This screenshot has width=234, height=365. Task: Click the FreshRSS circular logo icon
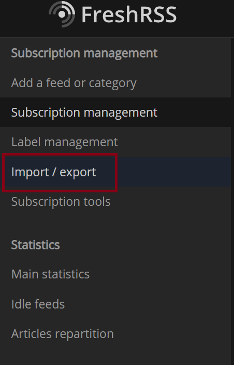(x=62, y=14)
